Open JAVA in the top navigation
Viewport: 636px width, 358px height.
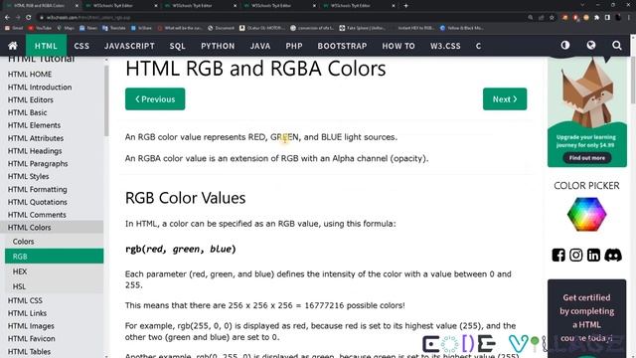click(260, 46)
